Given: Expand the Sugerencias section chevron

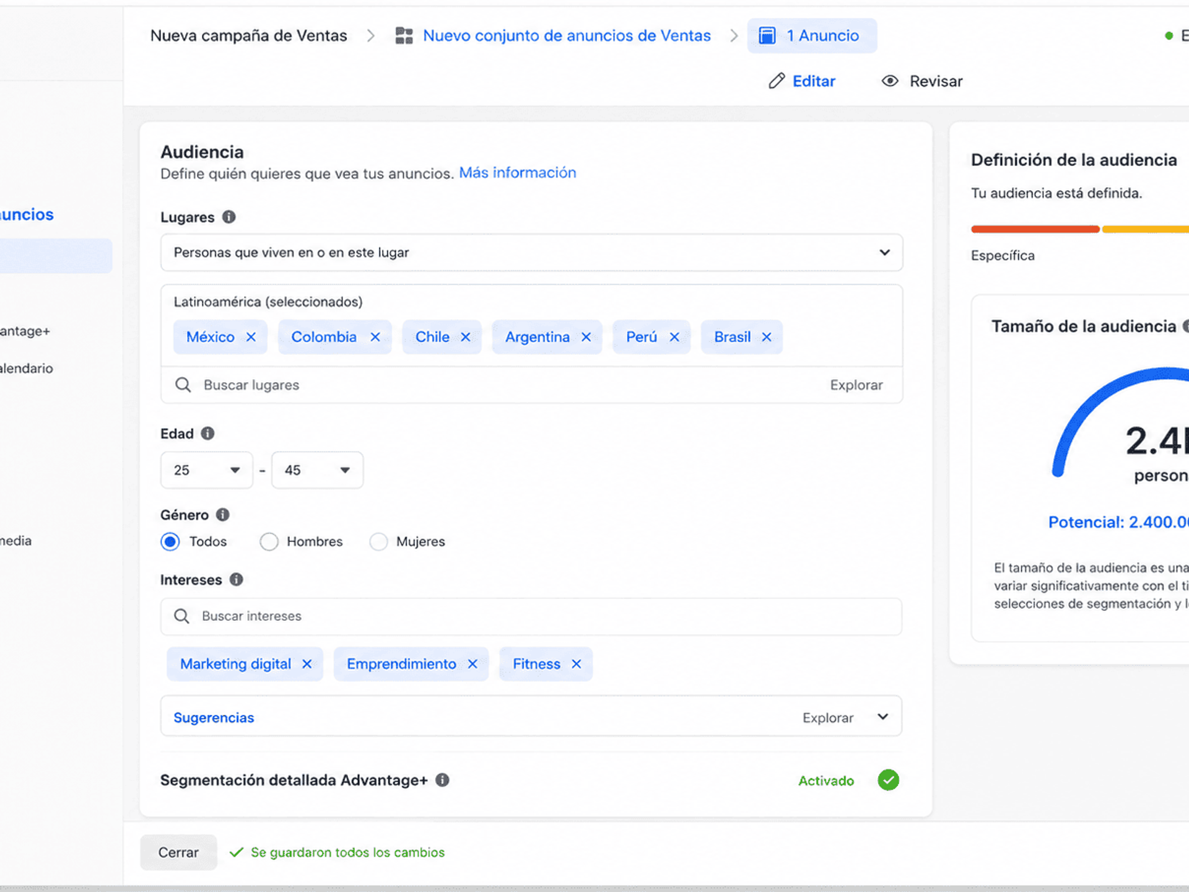Looking at the screenshot, I should tap(883, 717).
